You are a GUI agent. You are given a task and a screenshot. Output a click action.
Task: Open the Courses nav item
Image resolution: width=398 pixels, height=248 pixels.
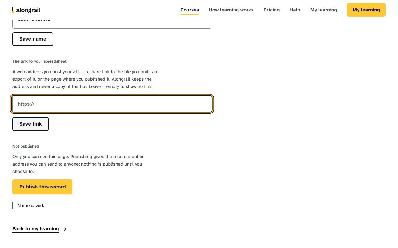point(190,10)
